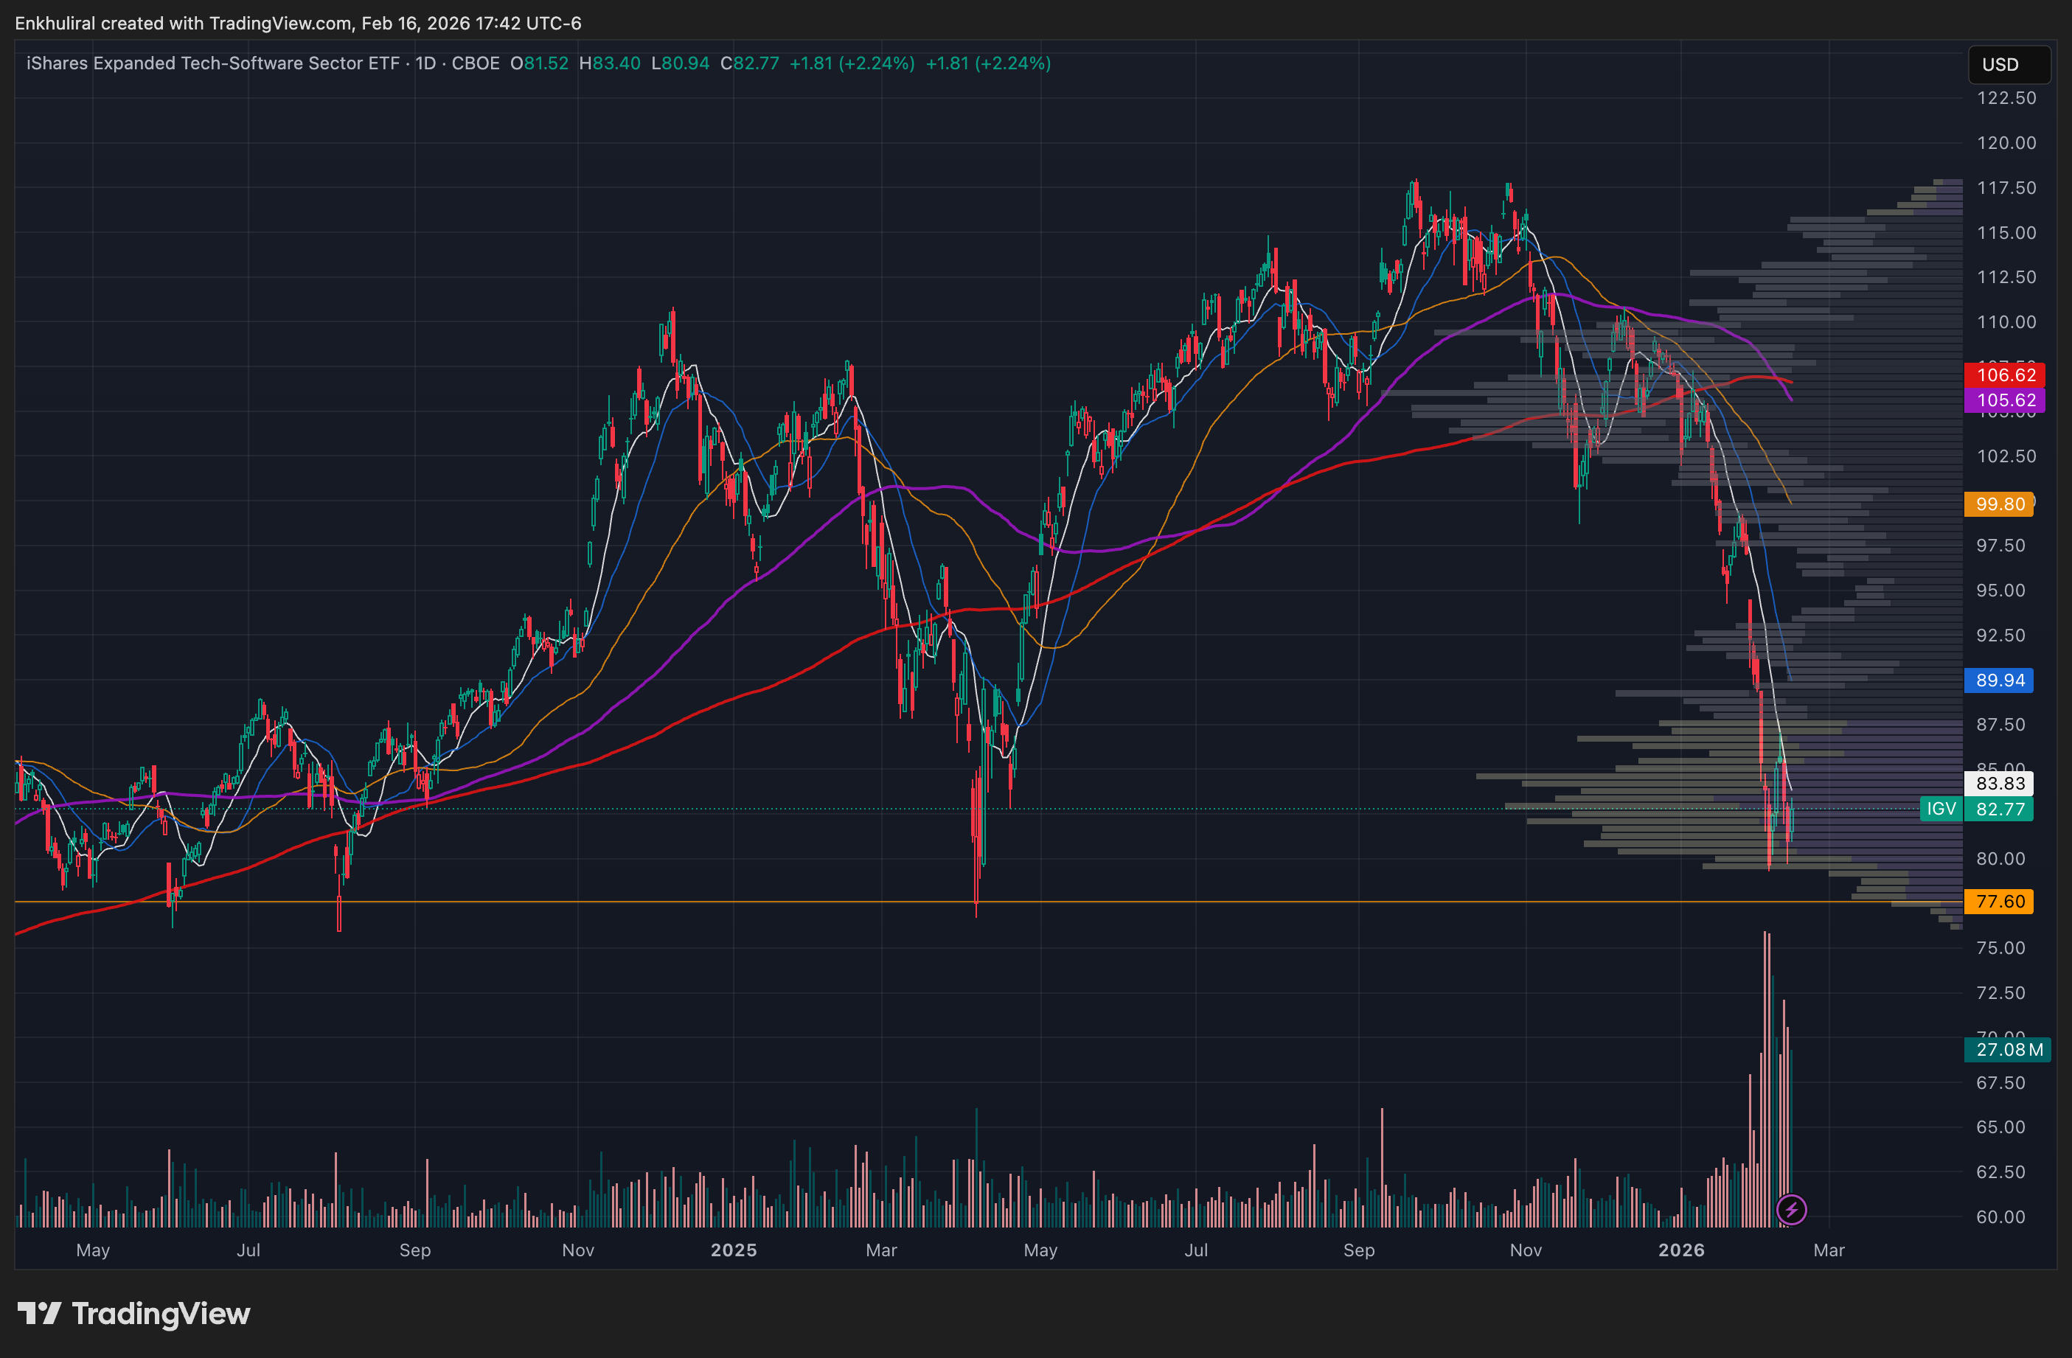Select the 2026 label on time axis

click(x=1680, y=1250)
